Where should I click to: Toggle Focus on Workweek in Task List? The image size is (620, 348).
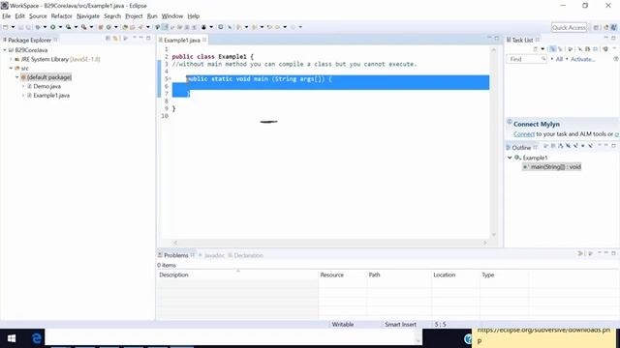(x=570, y=49)
